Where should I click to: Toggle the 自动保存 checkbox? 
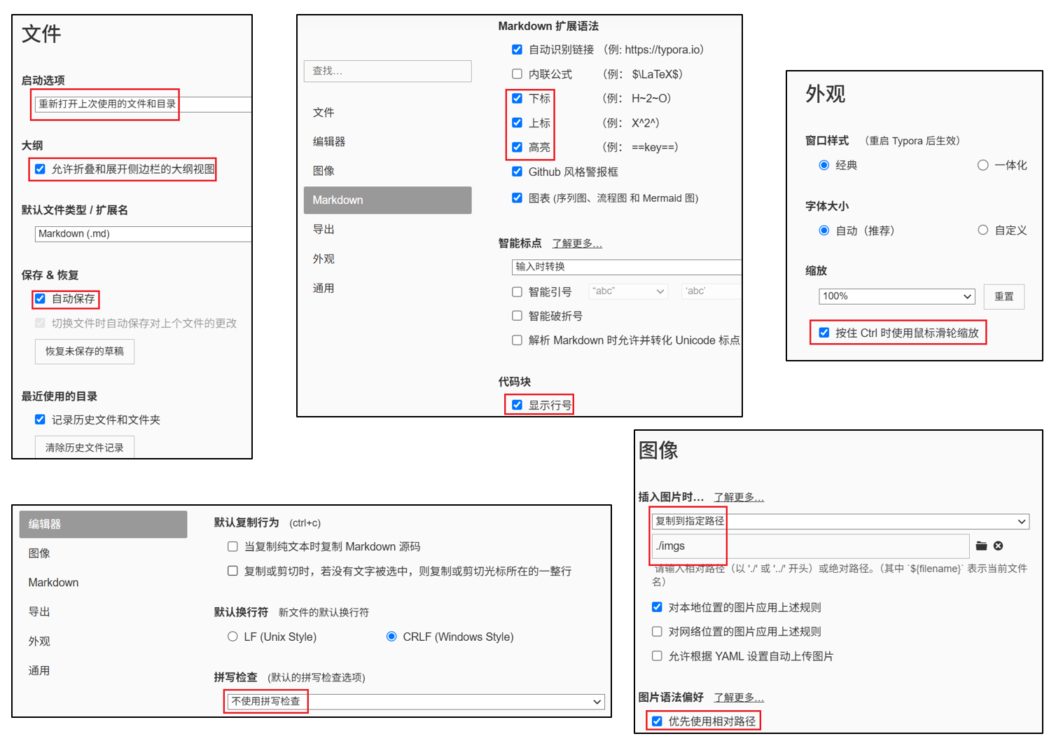(x=41, y=299)
